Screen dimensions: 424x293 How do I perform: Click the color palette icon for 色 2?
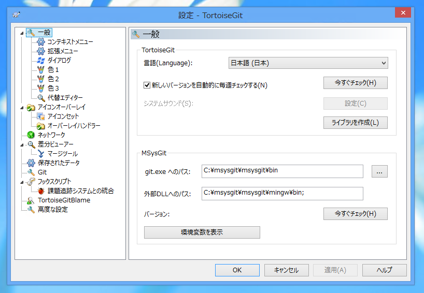click(41, 79)
